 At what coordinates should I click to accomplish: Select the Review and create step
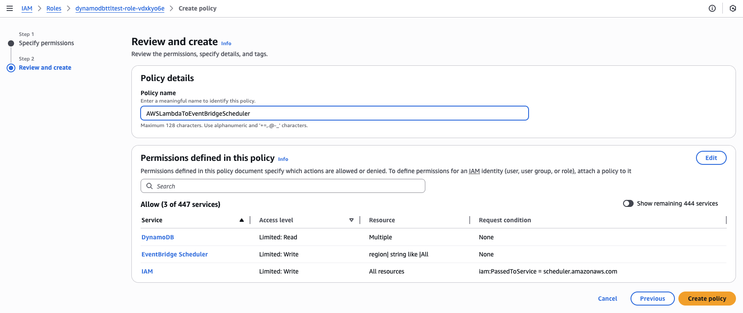(x=45, y=68)
